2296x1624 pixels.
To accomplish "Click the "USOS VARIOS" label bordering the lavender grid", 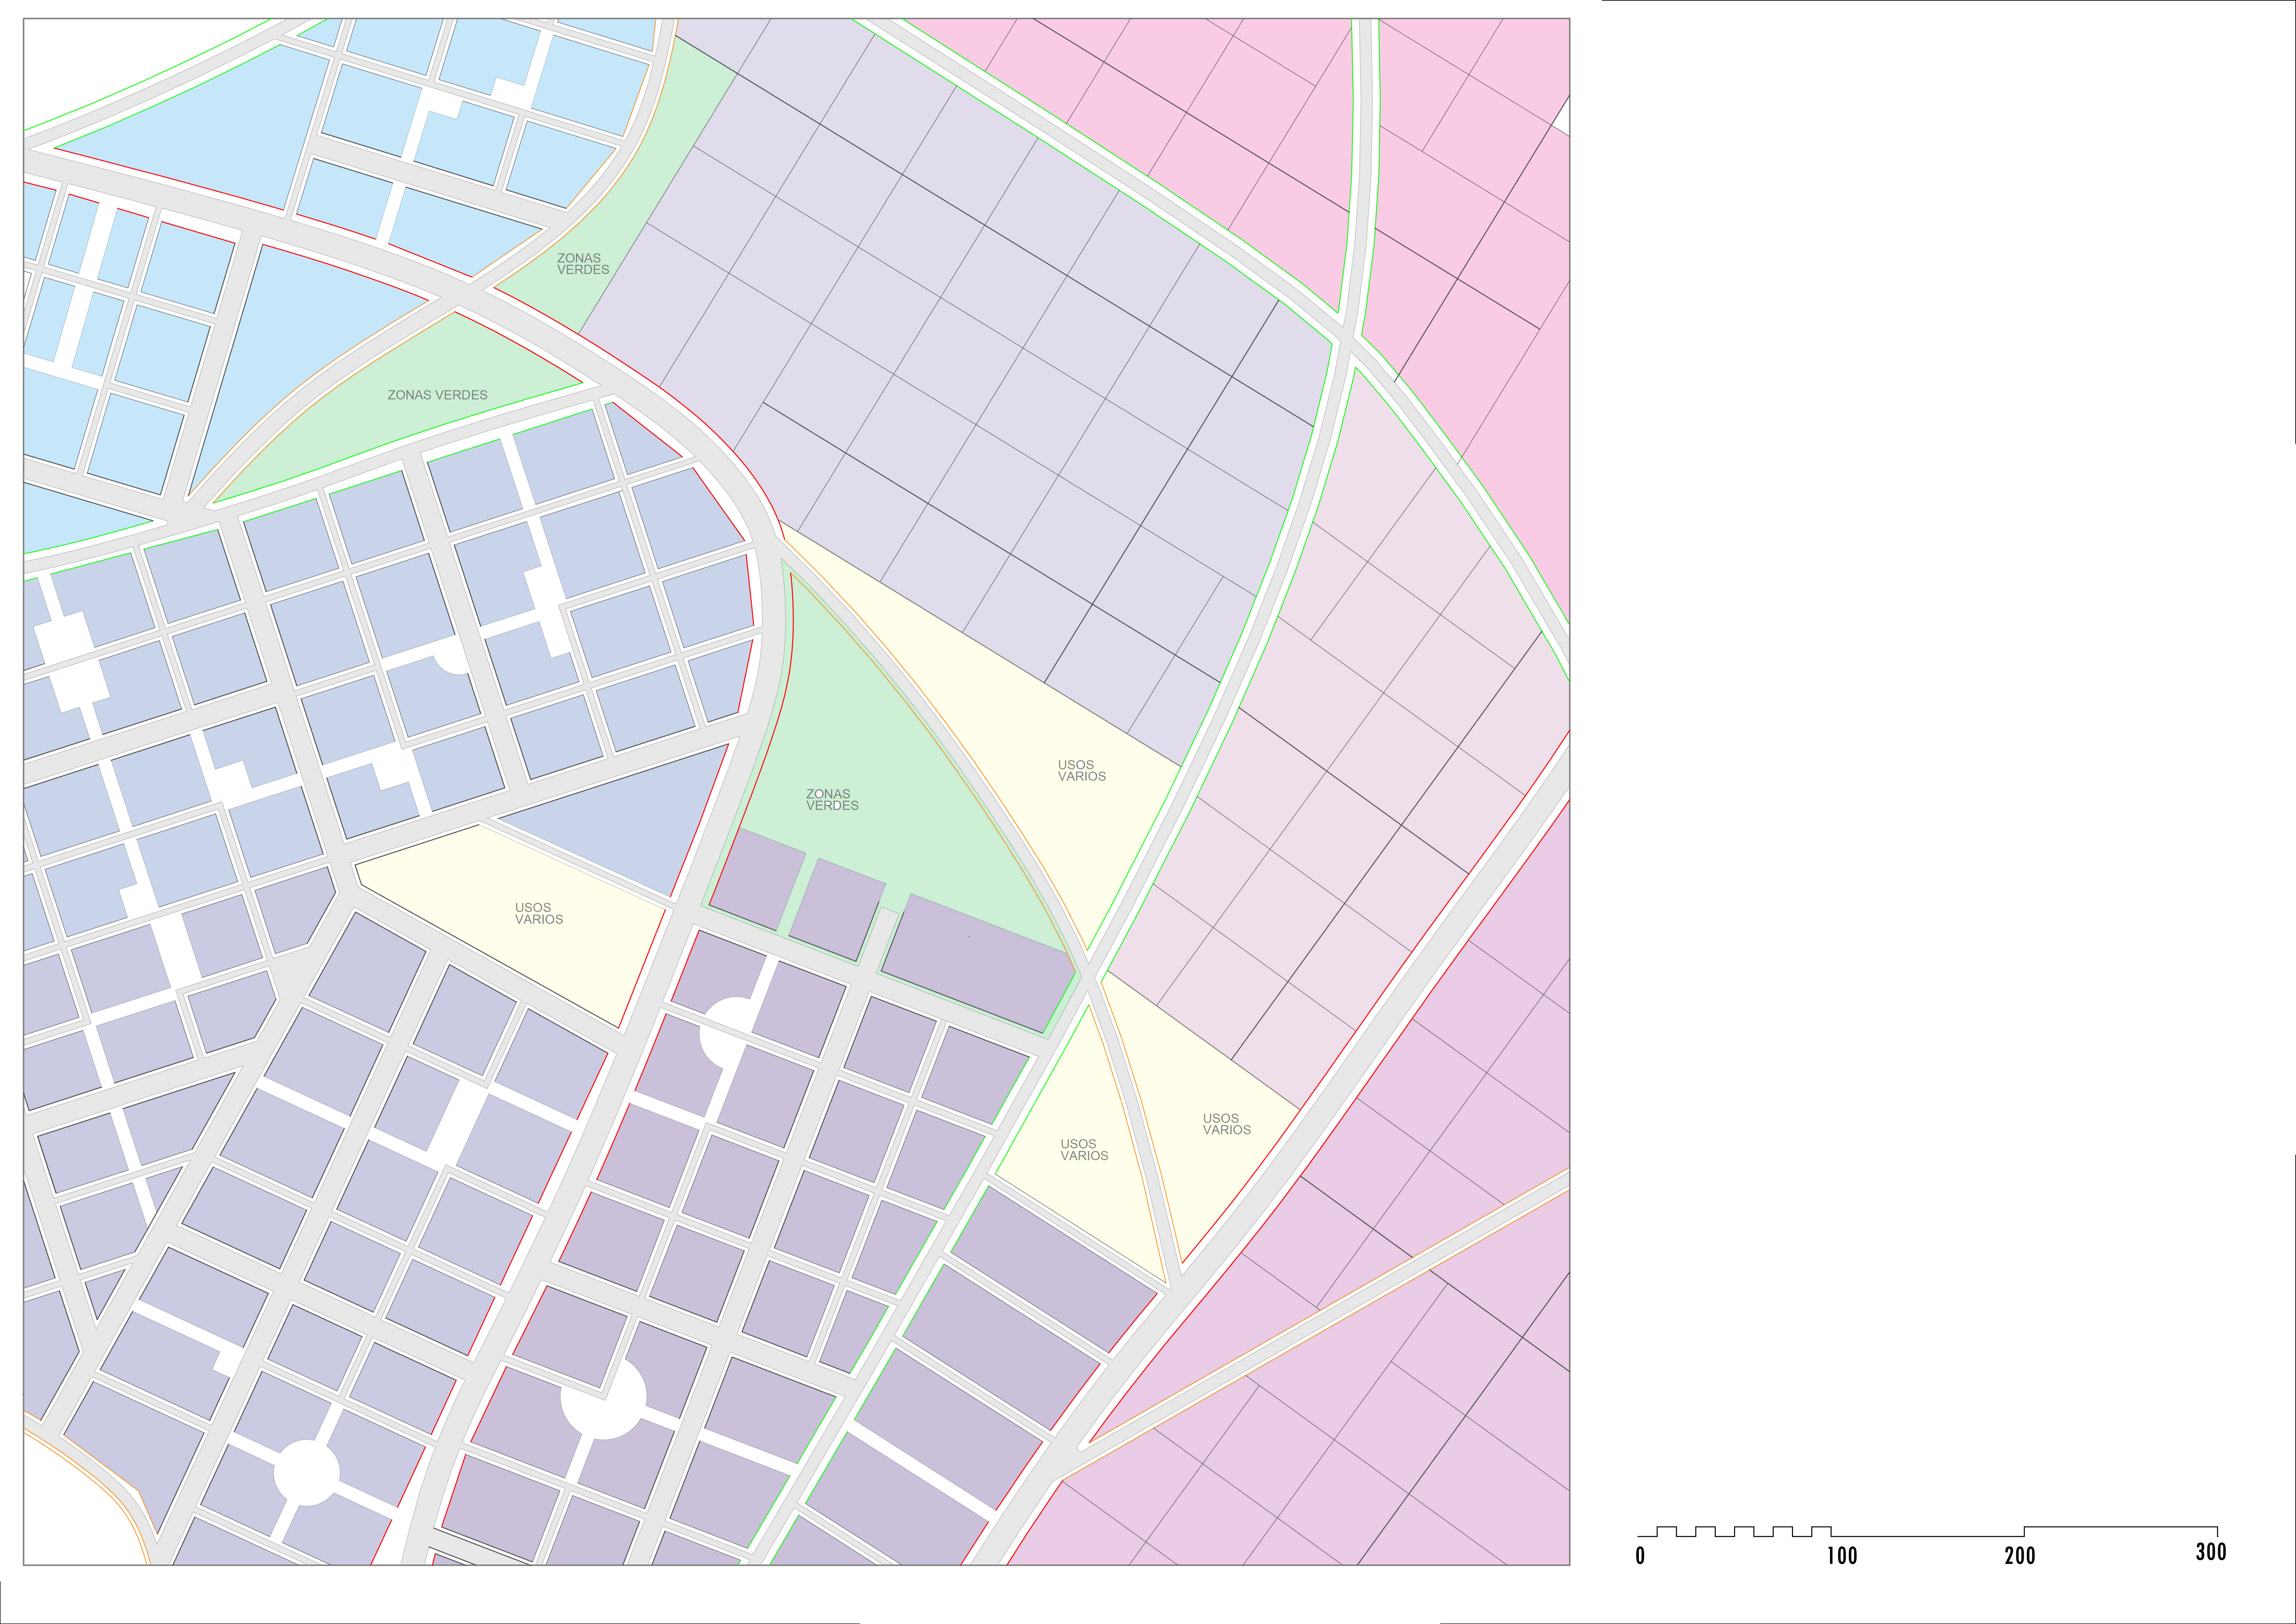I will (x=1082, y=771).
